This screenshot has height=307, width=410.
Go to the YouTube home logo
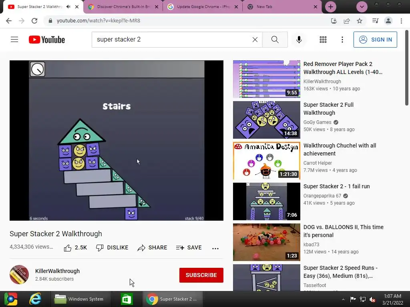[47, 40]
